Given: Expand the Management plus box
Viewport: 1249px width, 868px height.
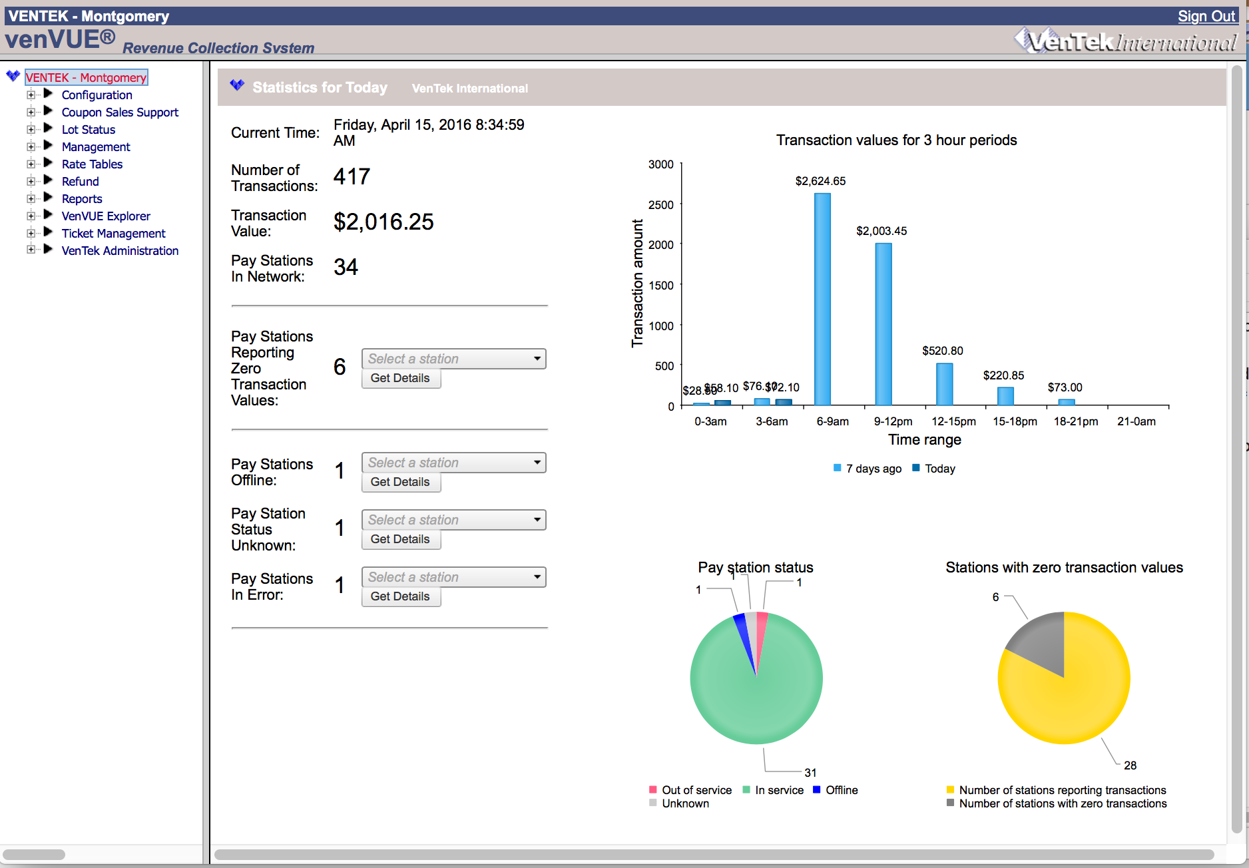Looking at the screenshot, I should [31, 146].
